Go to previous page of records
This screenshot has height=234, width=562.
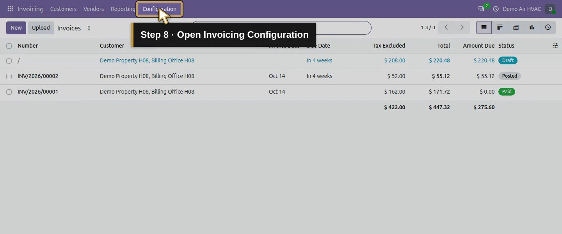coord(446,27)
